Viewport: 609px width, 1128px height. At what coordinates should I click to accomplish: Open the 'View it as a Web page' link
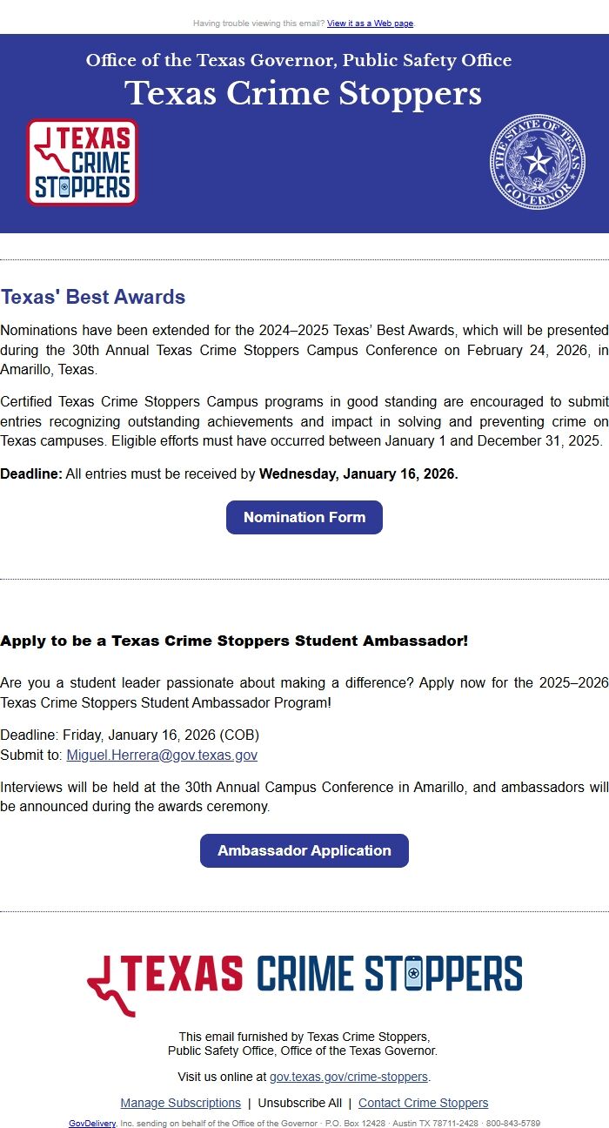point(370,23)
